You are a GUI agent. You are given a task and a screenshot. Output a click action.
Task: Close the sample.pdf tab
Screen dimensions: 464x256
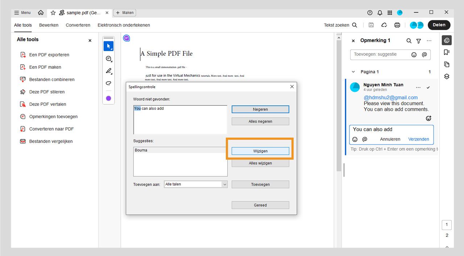pyautogui.click(x=107, y=13)
